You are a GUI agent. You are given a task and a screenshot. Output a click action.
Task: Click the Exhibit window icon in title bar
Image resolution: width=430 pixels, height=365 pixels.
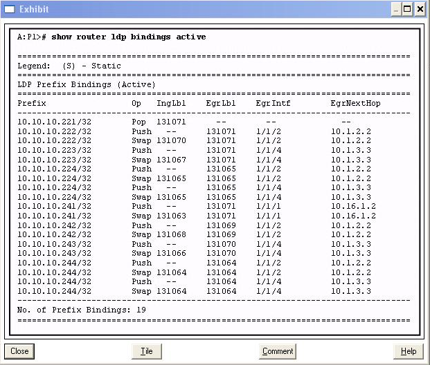pos(10,9)
